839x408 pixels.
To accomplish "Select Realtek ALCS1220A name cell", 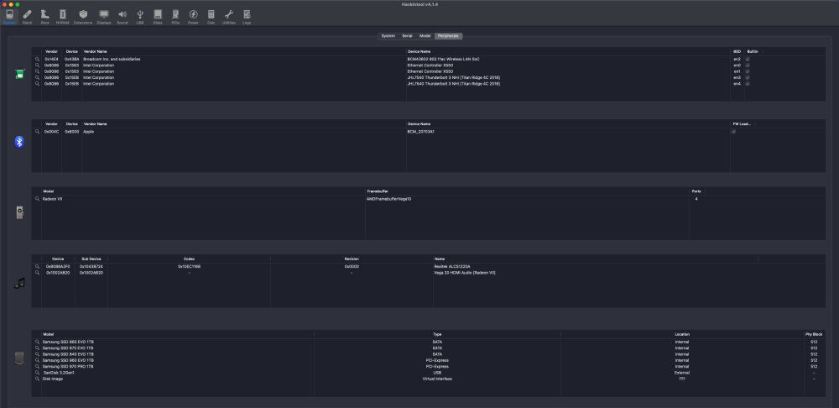I will [x=452, y=266].
